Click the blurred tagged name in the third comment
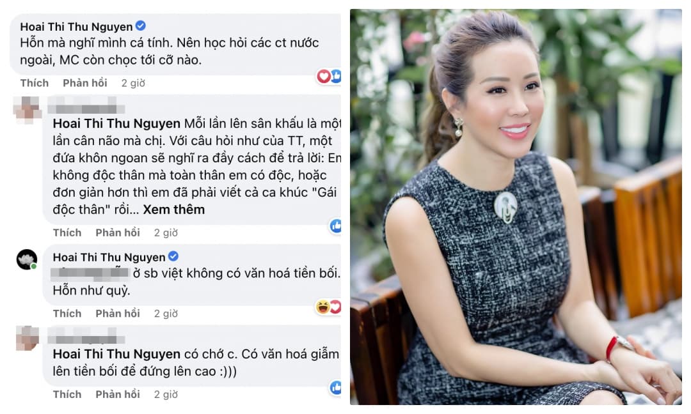This screenshot has height=414, width=691. pyautogui.click(x=90, y=273)
